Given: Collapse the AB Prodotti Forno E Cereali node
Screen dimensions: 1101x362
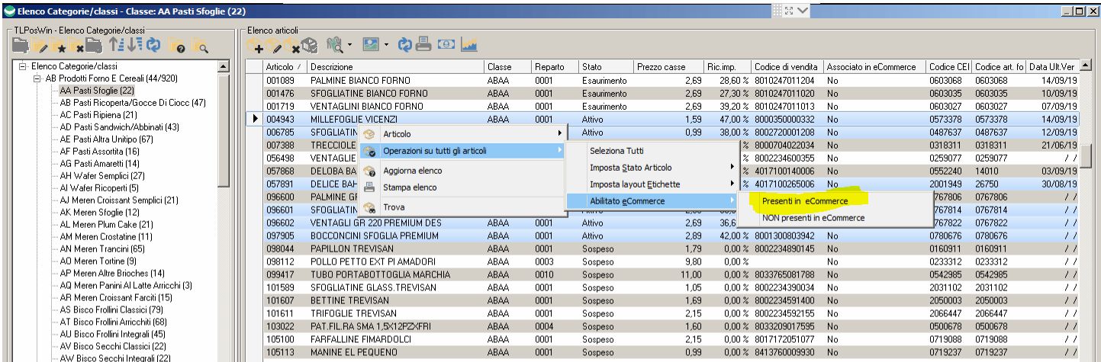Looking at the screenshot, I should tap(38, 78).
